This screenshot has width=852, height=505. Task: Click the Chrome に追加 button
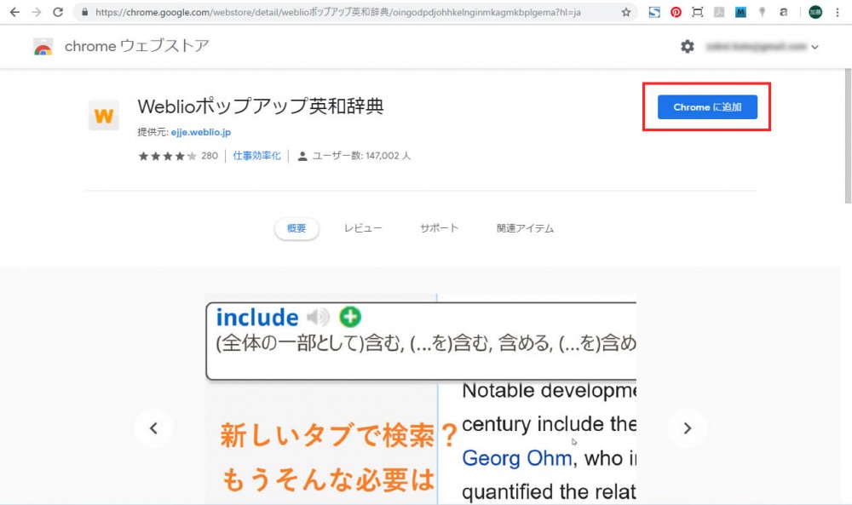(707, 107)
